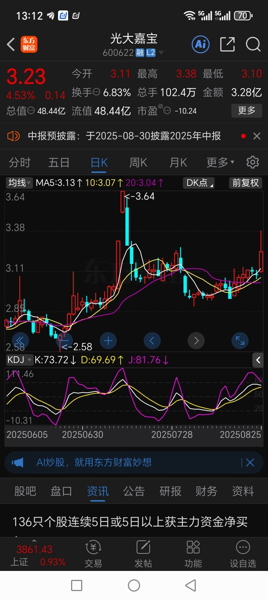Image resolution: width=268 pixels, height=600 pixels.
Task: Dismiss the 中报预披露 notice bar
Action: [x=256, y=136]
